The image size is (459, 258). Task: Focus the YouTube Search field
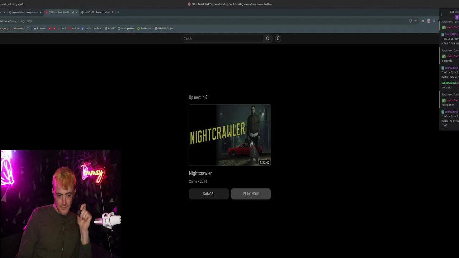[222, 38]
